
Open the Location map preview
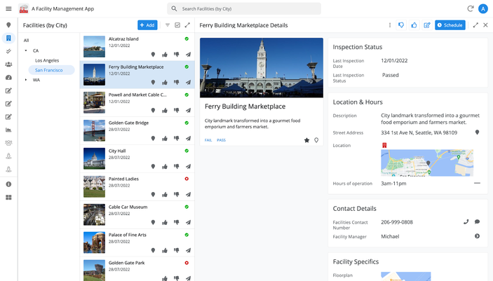(x=427, y=163)
